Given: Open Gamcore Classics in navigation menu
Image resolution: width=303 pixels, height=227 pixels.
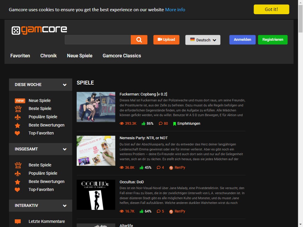Looking at the screenshot, I should pos(122,56).
